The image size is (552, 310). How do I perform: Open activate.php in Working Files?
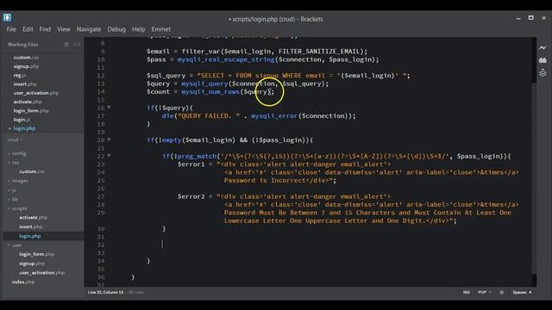(28, 102)
